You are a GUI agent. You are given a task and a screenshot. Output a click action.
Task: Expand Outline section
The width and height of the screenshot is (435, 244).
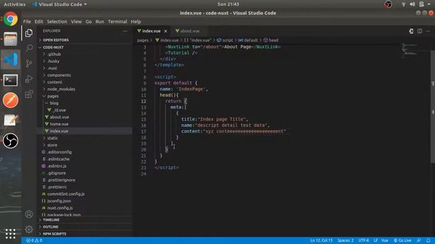[x=50, y=227]
